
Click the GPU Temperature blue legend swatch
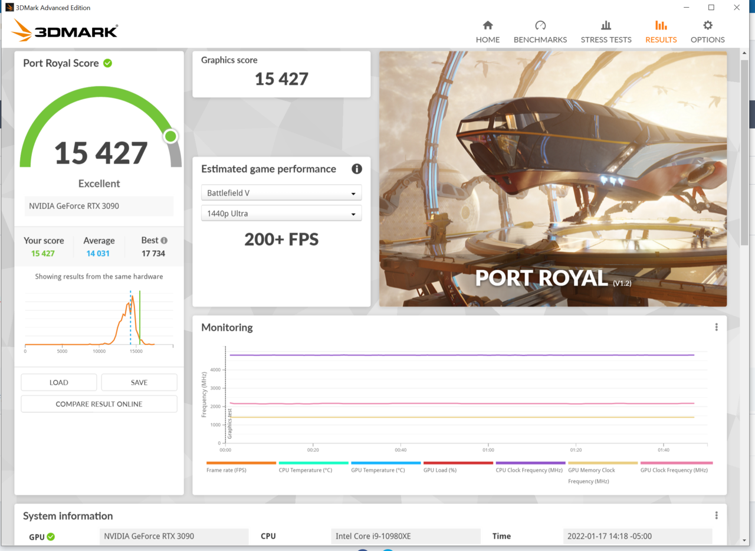386,463
